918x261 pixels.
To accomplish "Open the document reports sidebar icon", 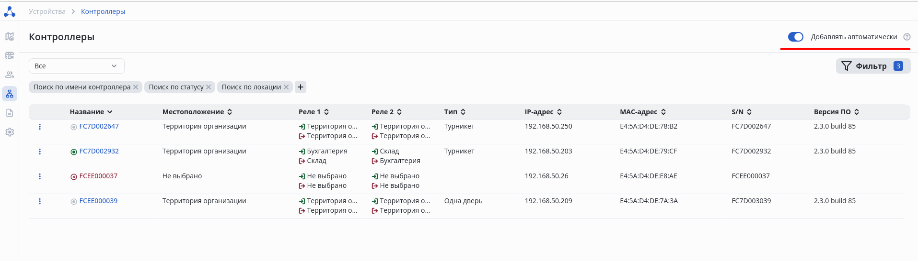I will click(x=10, y=113).
